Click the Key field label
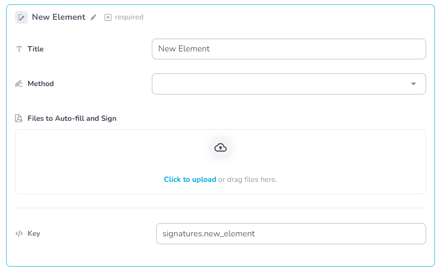Viewport: 438px width, 271px height. click(x=34, y=233)
